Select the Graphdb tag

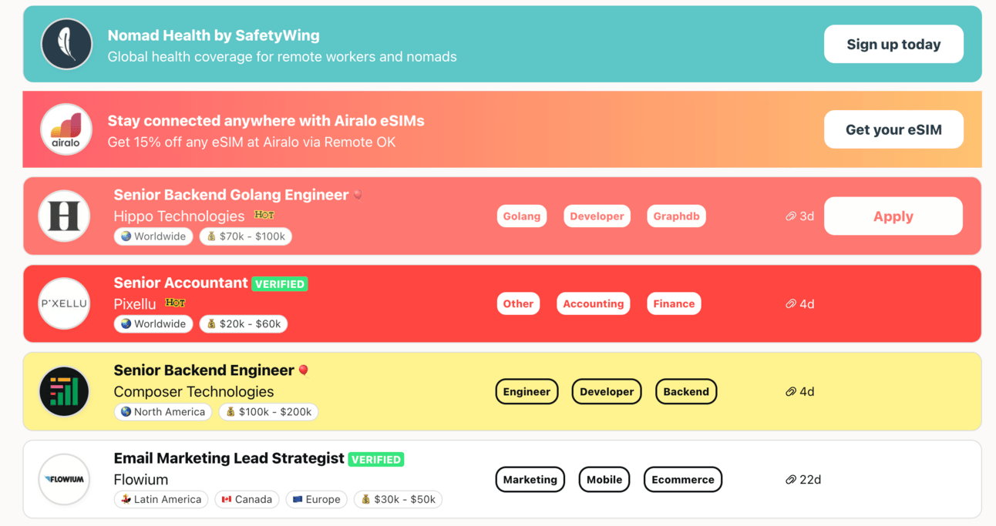tap(676, 216)
